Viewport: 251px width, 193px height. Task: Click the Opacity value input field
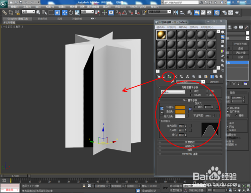(x=208, y=115)
